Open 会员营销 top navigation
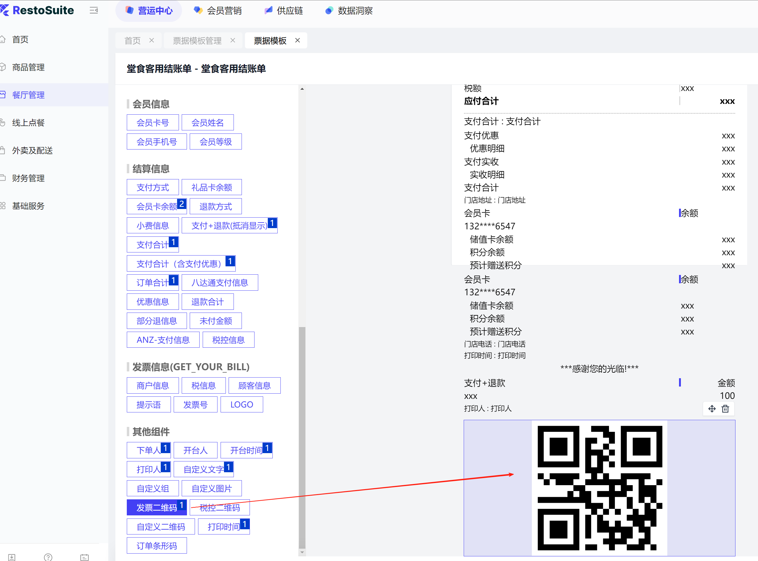This screenshot has width=758, height=561. click(217, 10)
